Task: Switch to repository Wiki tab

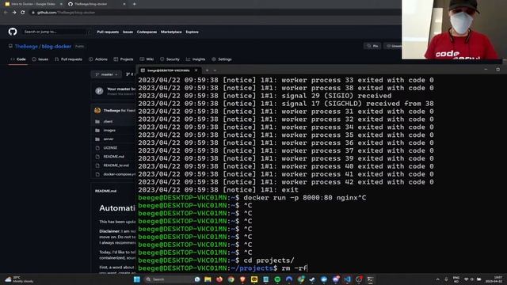Action: coord(147,59)
